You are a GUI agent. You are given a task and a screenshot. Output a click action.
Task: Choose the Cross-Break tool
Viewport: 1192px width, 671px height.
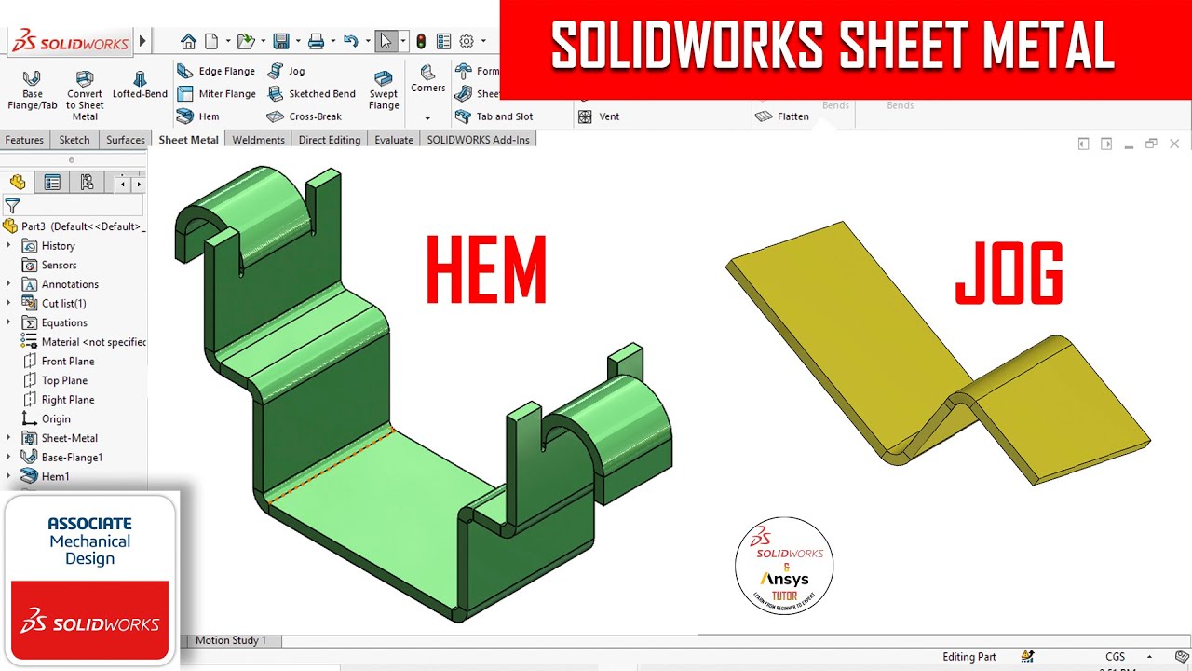304,116
